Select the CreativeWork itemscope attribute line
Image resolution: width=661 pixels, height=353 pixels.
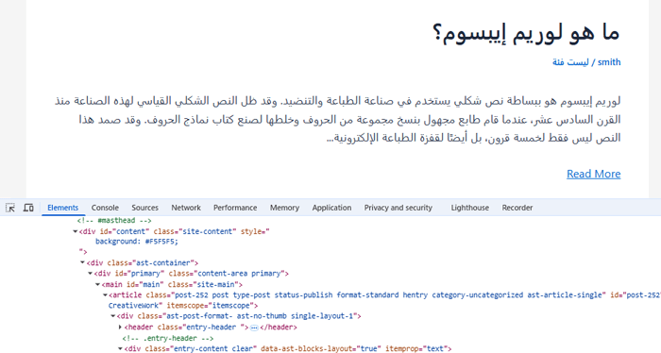pyautogui.click(x=183, y=306)
